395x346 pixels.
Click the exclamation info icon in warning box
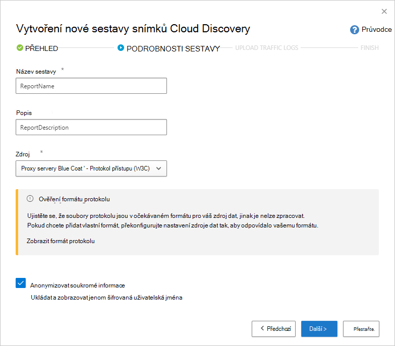tap(30, 199)
